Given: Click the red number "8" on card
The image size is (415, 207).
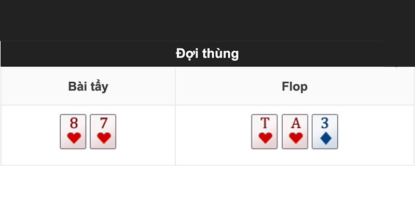Looking at the screenshot, I should 74,123.
